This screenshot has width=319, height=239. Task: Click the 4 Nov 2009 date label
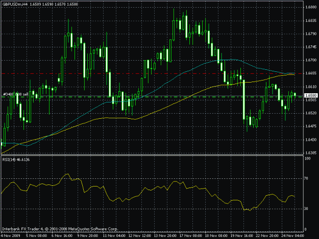pos(11,235)
